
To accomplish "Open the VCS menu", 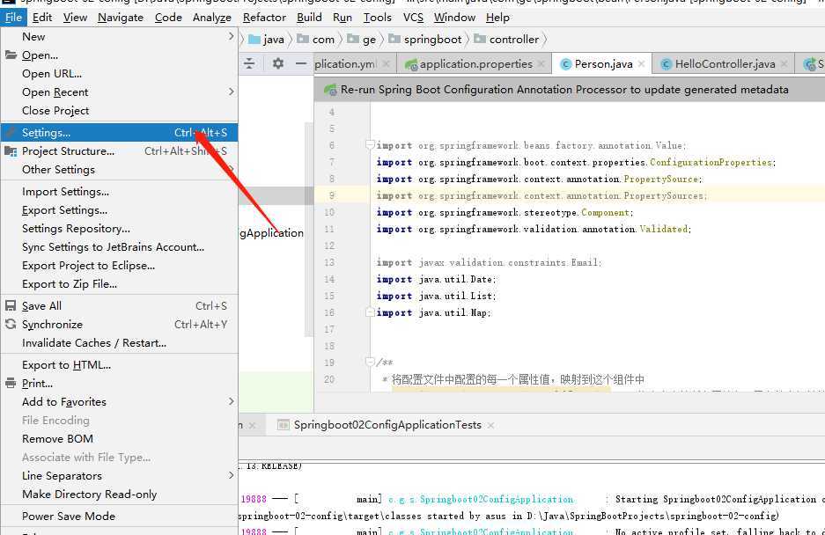I will (x=413, y=18).
